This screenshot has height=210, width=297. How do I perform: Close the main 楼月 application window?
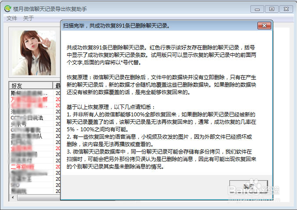pyautogui.click(x=286, y=9)
